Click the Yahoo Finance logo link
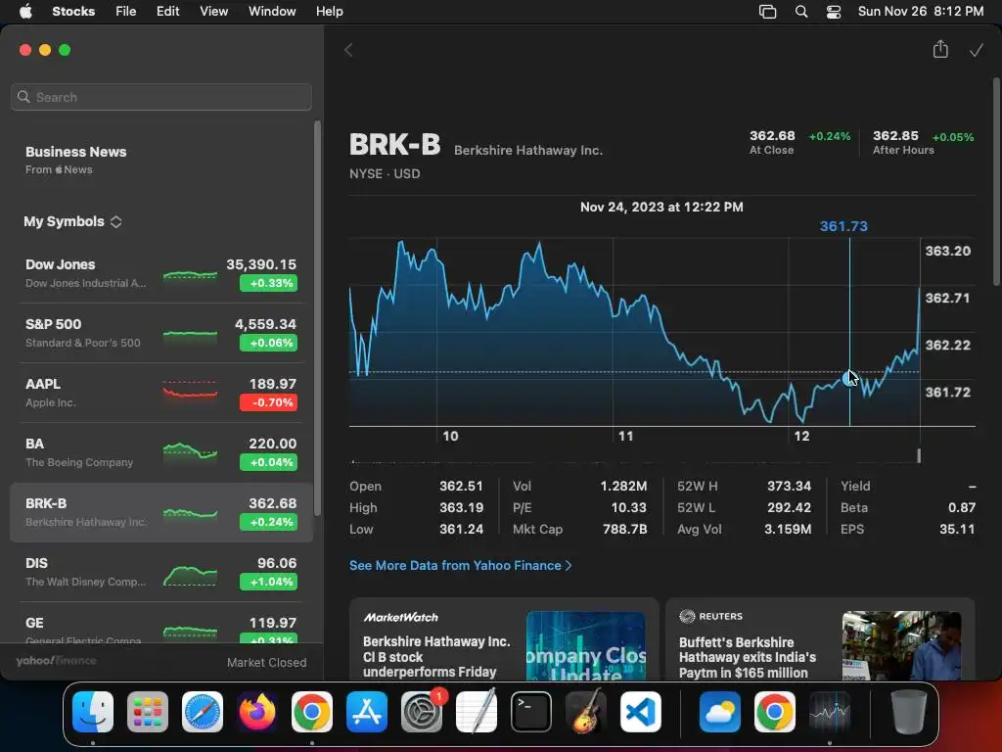 pyautogui.click(x=56, y=661)
